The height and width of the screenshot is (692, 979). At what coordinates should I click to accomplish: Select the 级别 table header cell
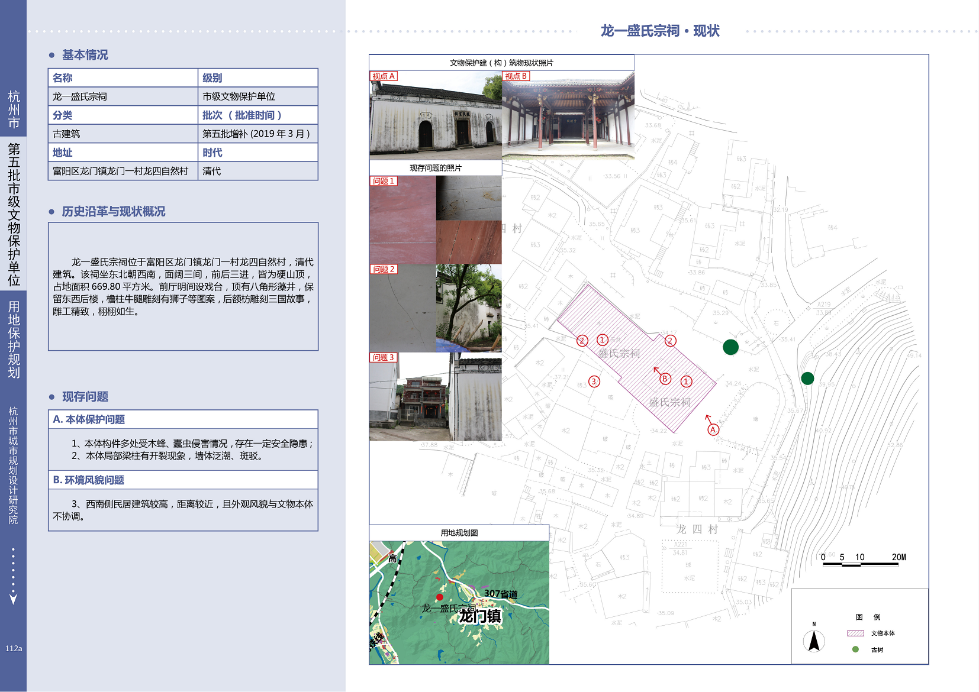coord(258,78)
